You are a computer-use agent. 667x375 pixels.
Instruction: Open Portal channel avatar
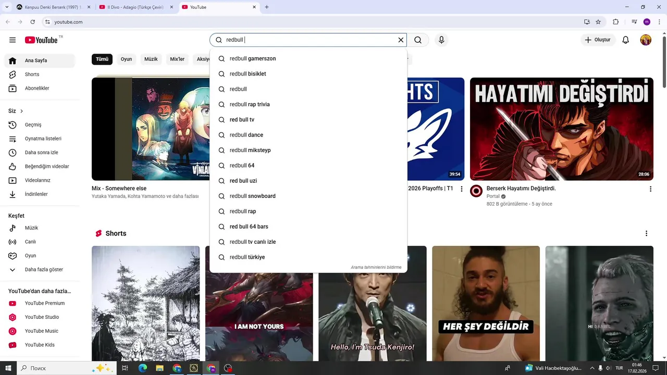pos(476,191)
